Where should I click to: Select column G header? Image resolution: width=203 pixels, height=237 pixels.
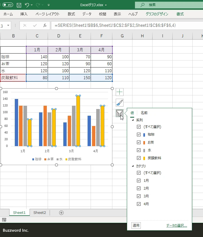coord(122,36)
